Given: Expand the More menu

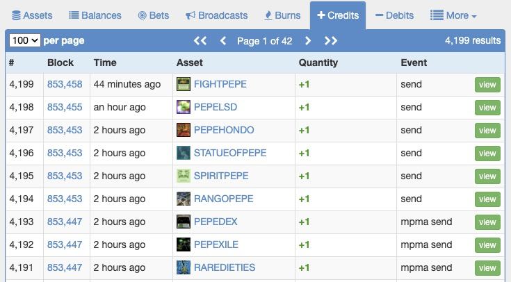Looking at the screenshot, I should pos(453,15).
